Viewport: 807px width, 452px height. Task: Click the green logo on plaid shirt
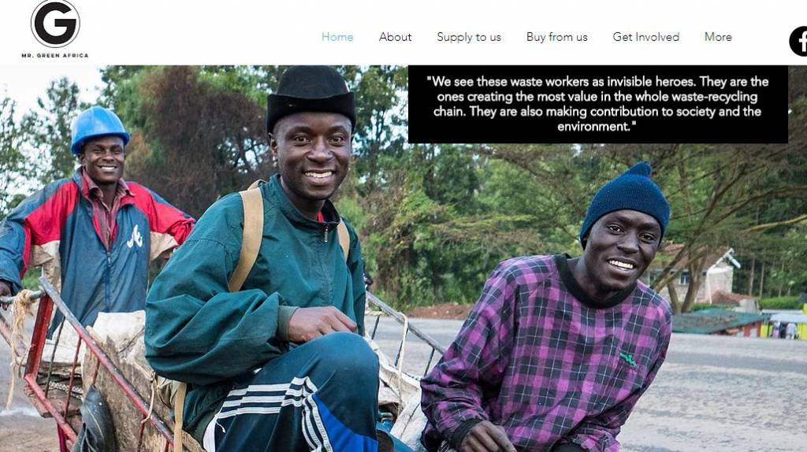(628, 359)
